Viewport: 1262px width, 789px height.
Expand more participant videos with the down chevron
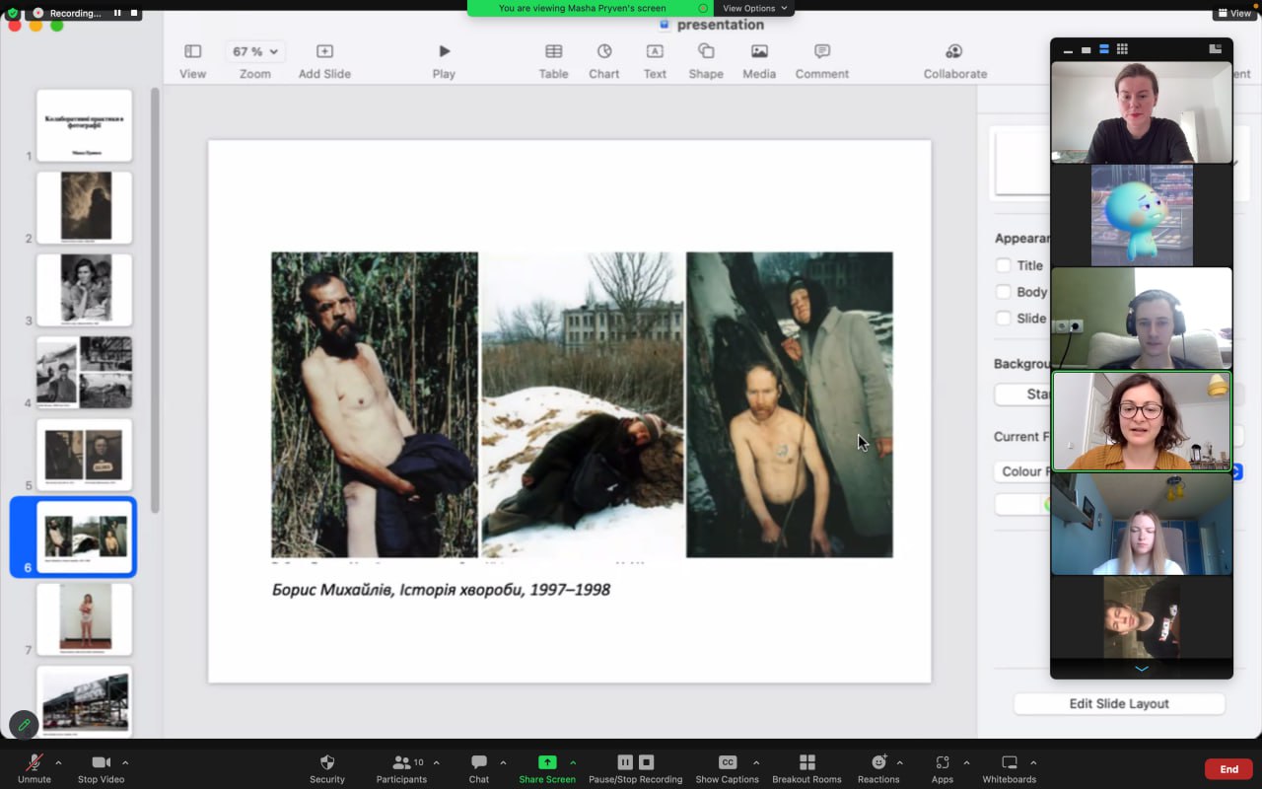pyautogui.click(x=1142, y=669)
